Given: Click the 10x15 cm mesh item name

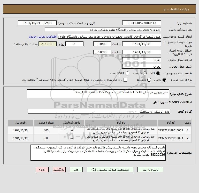Looking at the screenshot, I should [x=121, y=138].
